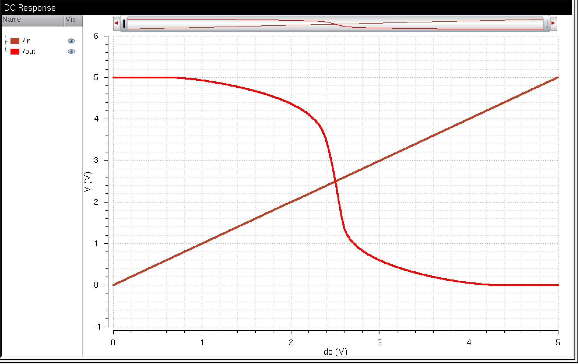Image resolution: width=578 pixels, height=364 pixels.
Task: Click the /out color swatch
Action: click(x=15, y=52)
